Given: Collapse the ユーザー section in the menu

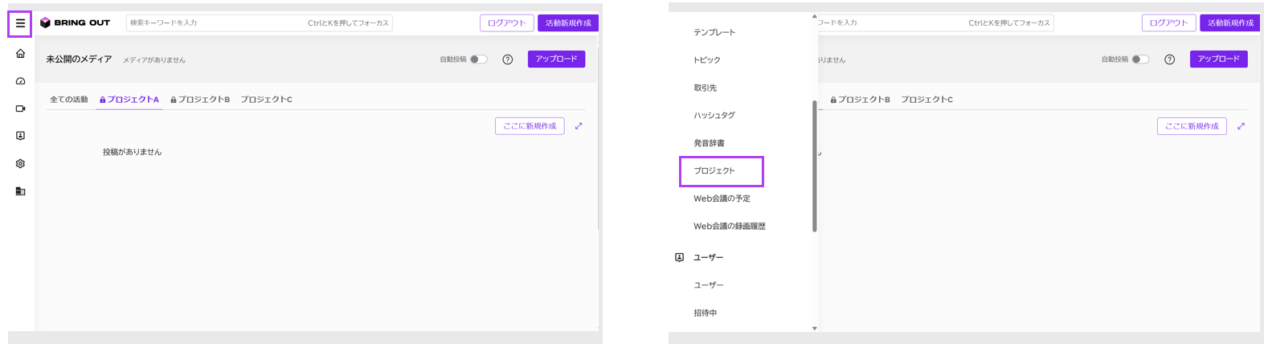Looking at the screenshot, I should 708,258.
